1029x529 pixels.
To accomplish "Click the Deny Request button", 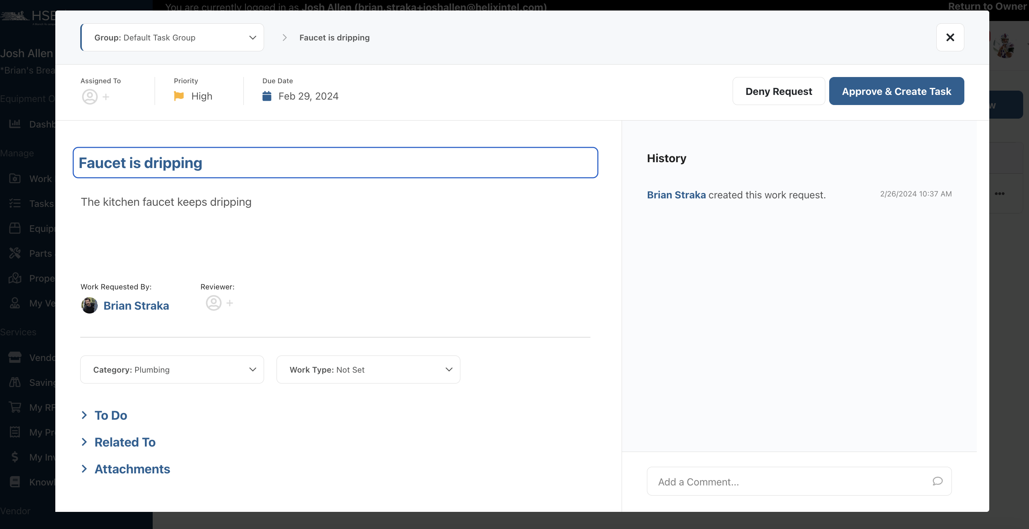I will (x=779, y=91).
